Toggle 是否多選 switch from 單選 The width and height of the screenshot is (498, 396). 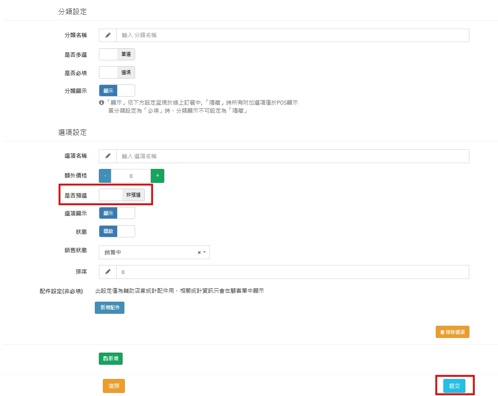117,55
